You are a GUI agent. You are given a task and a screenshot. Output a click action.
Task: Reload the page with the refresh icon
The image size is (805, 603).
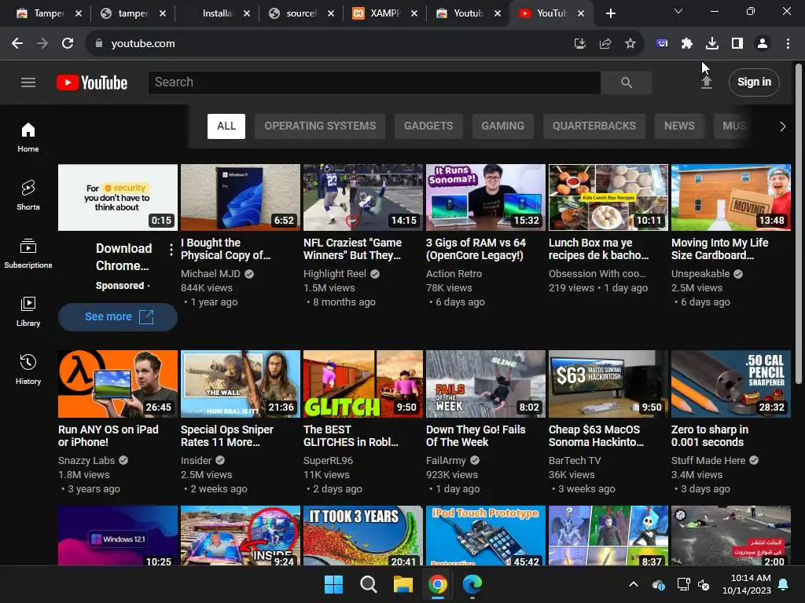[x=68, y=44]
